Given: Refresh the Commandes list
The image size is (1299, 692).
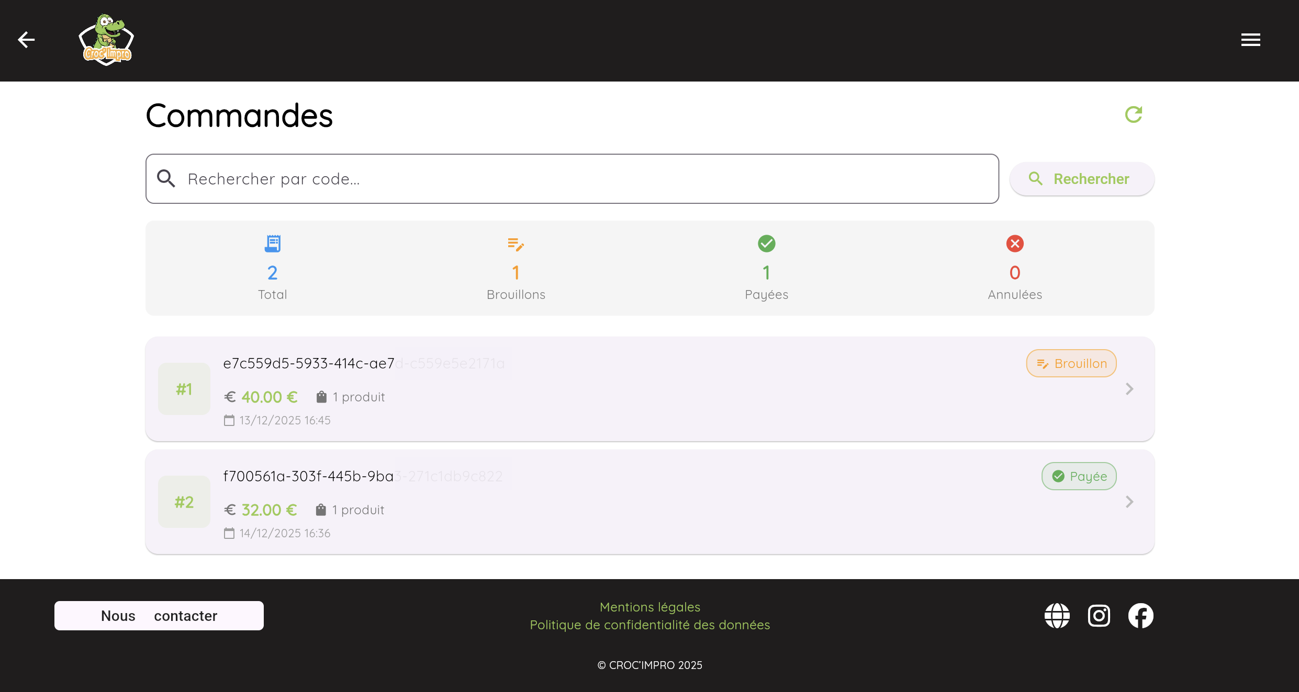Looking at the screenshot, I should tap(1134, 114).
